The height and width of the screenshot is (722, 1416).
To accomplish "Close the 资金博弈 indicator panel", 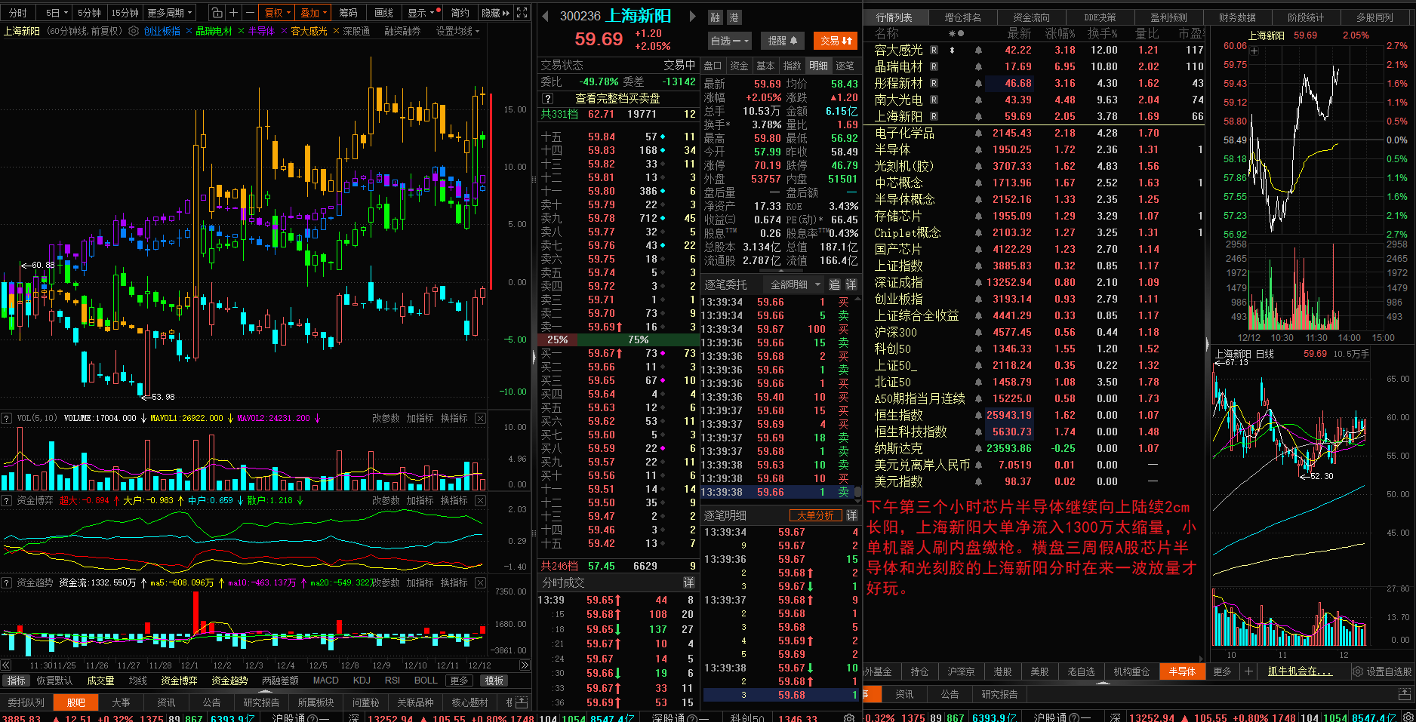I will [x=480, y=500].
